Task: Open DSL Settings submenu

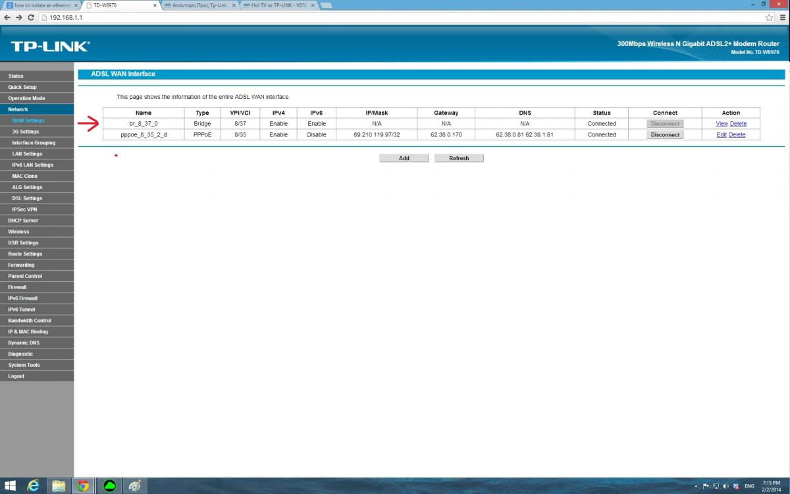Action: (x=37, y=198)
